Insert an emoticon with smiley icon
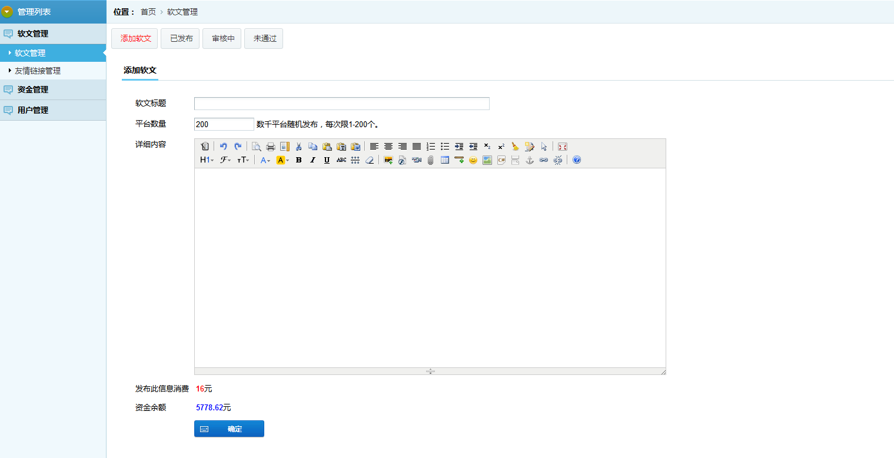Viewport: 894px width, 458px height. click(473, 160)
